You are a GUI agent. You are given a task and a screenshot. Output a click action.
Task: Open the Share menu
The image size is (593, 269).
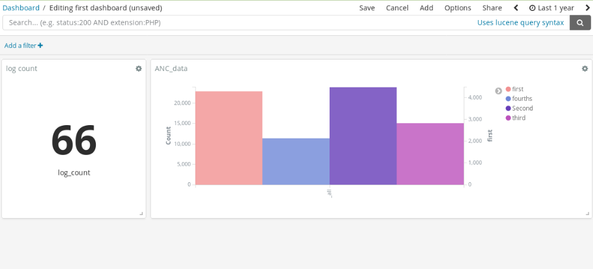pos(492,8)
